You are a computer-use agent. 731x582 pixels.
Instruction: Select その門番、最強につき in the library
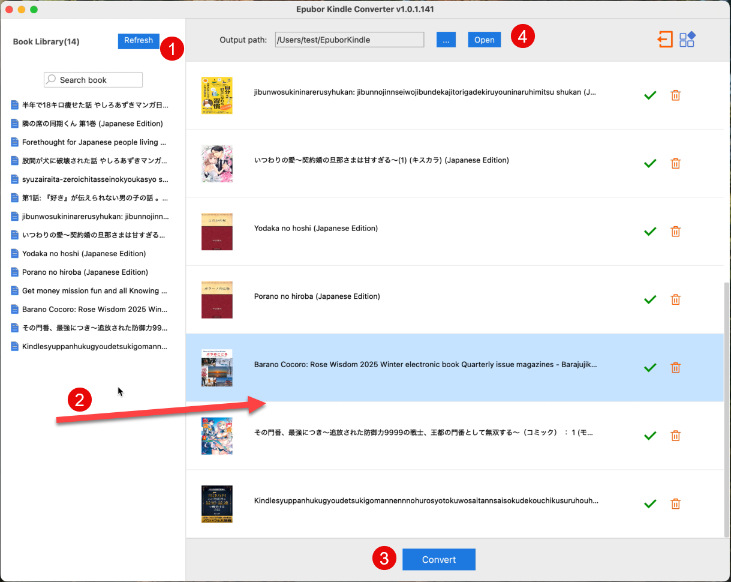[x=95, y=328]
